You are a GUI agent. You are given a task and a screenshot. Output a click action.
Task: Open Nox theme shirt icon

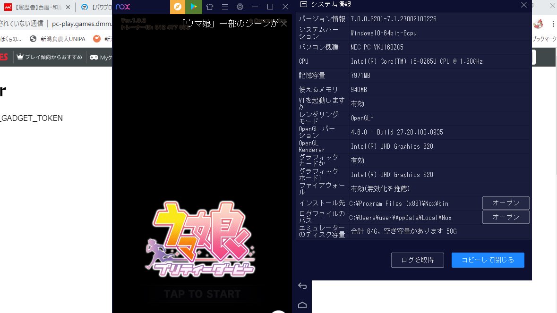[x=210, y=7]
